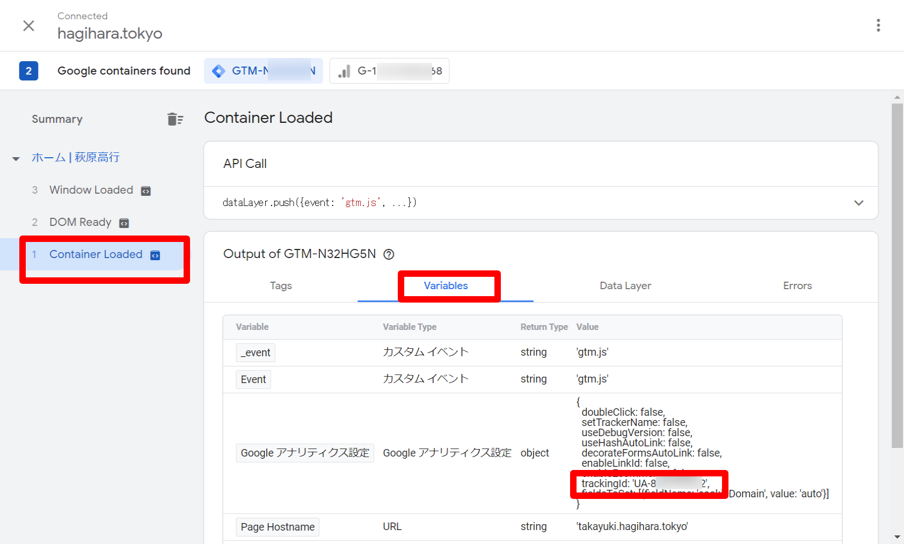Select the DOM Ready event

pos(81,222)
